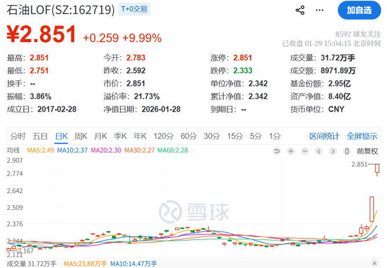The image size is (387, 268).
Task: Click 全屏显示 to show fullscreen chart
Action: coord(362,136)
